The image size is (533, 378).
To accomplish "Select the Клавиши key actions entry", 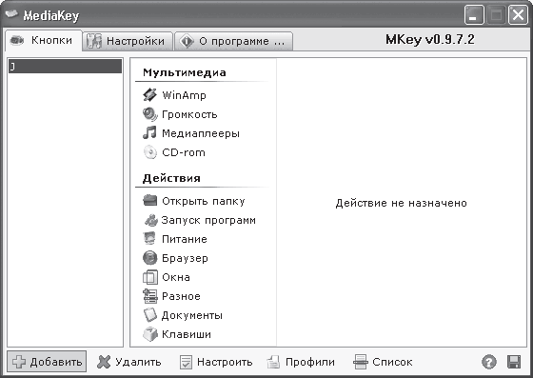I will point(177,334).
